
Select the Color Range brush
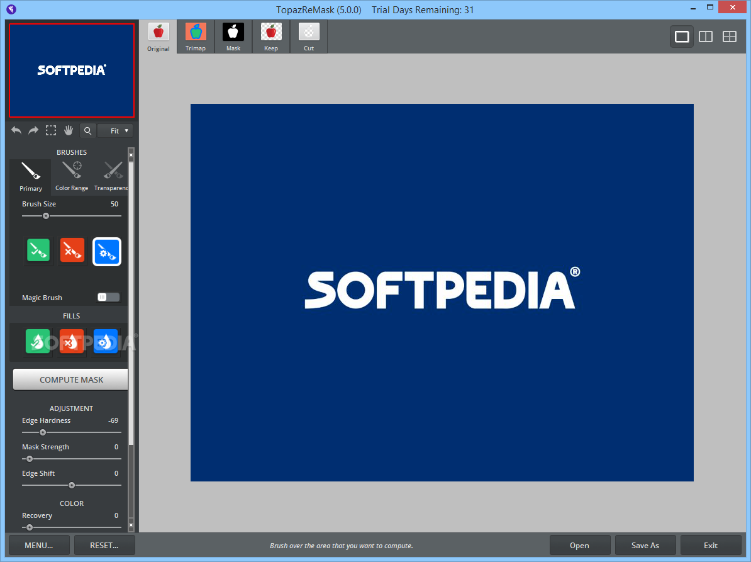pyautogui.click(x=72, y=176)
